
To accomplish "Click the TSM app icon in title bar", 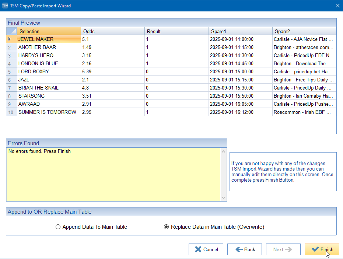I will [x=5, y=6].
